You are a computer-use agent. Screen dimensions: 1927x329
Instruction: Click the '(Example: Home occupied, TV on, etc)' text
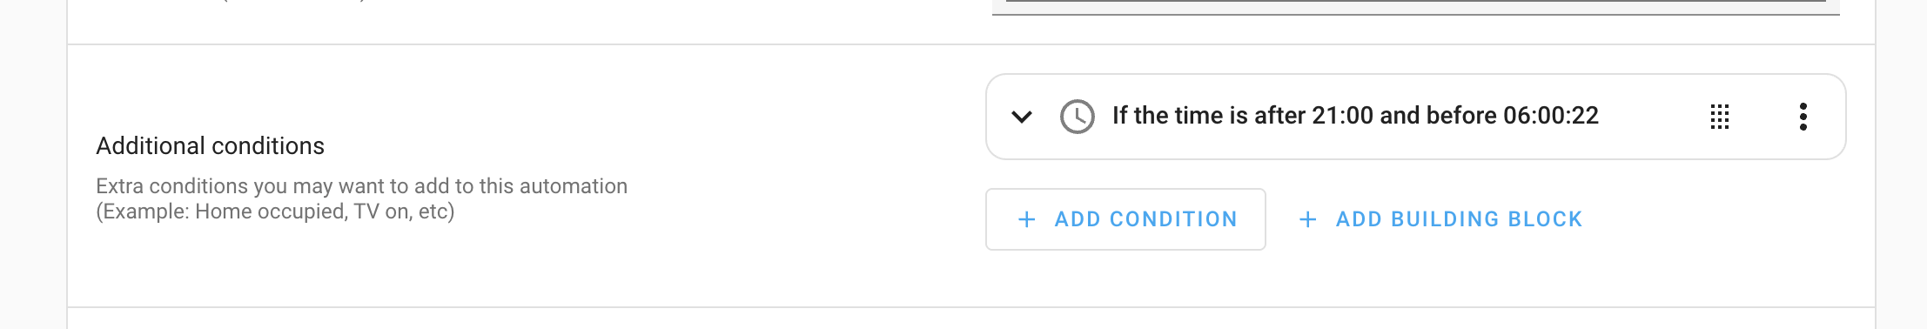(x=275, y=211)
